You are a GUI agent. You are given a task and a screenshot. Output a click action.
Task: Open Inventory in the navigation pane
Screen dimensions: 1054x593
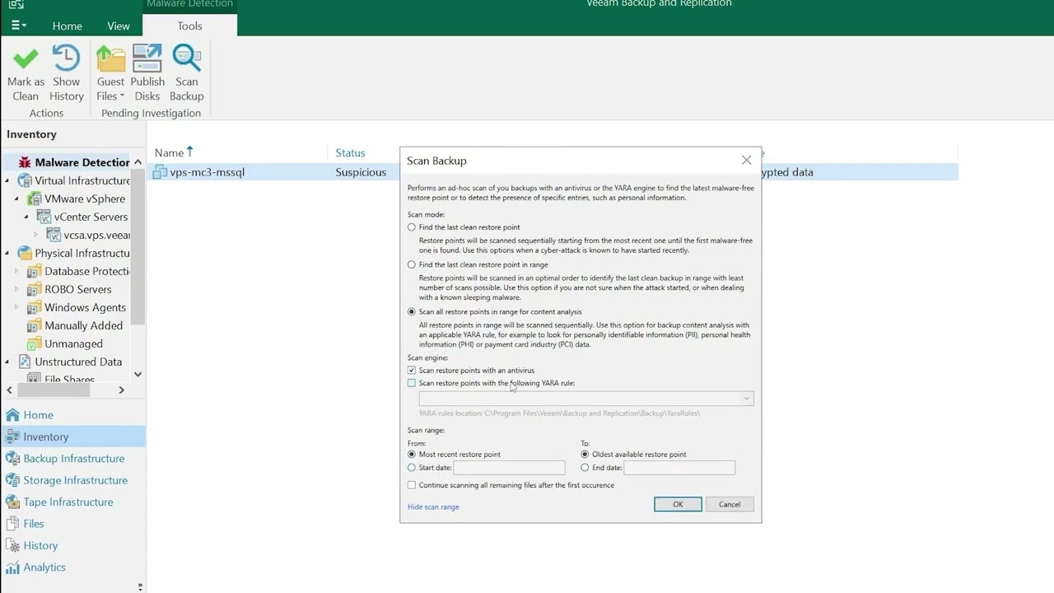coord(72,437)
